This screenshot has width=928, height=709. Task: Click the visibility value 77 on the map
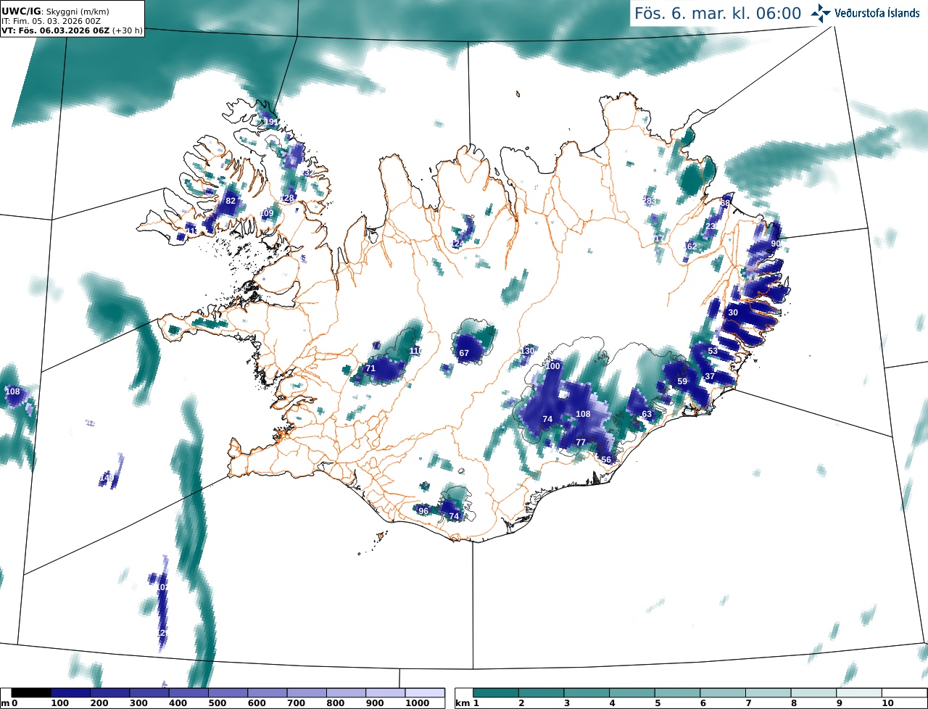580,442
